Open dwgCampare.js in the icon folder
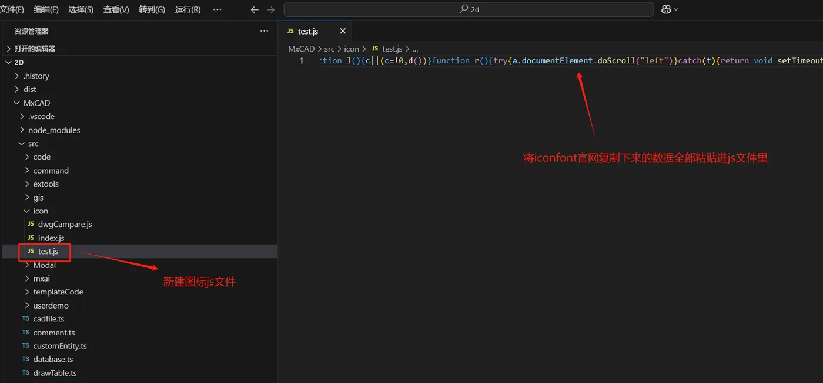The width and height of the screenshot is (823, 383). pyautogui.click(x=65, y=224)
